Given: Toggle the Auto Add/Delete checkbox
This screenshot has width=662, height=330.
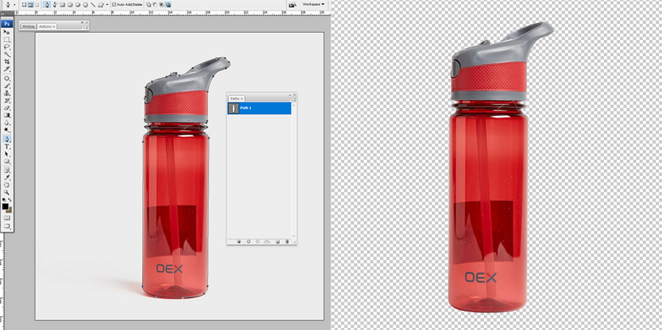Looking at the screenshot, I should click(x=114, y=5).
